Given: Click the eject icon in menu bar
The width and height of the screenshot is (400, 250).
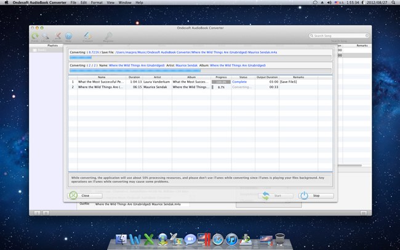Looking at the screenshot, I should click(322, 2).
